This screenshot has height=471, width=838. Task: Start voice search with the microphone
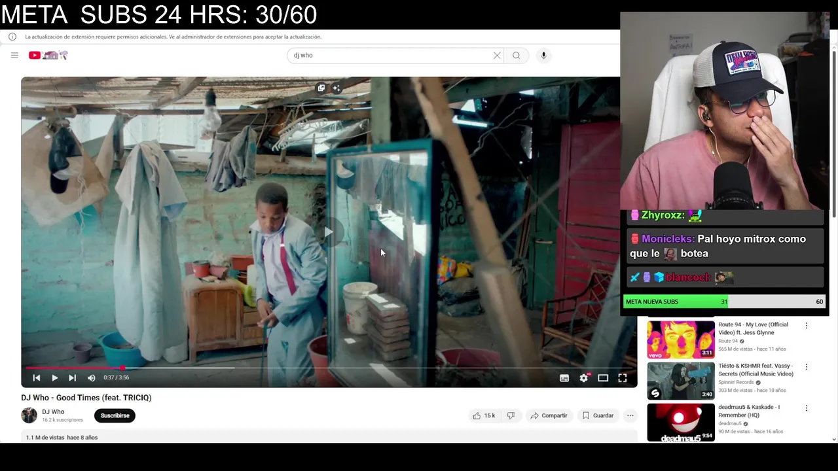pyautogui.click(x=543, y=56)
